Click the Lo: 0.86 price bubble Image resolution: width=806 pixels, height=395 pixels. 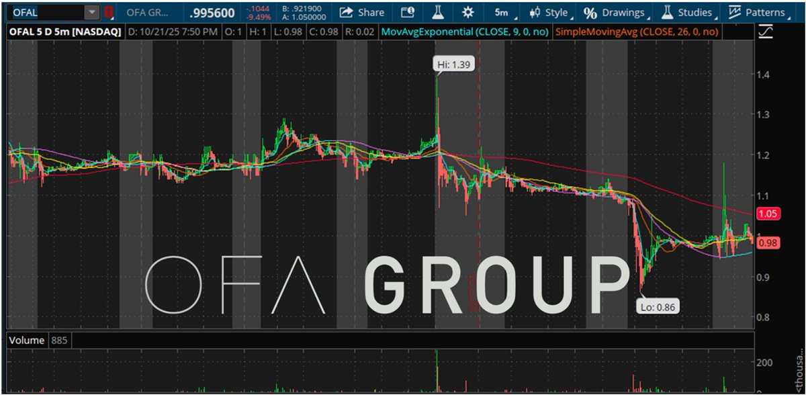click(658, 306)
